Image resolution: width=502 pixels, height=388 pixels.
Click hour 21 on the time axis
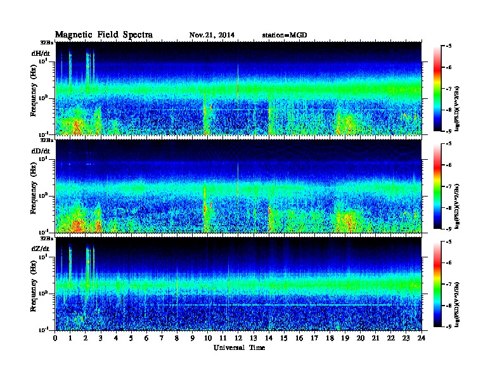tap(375, 339)
